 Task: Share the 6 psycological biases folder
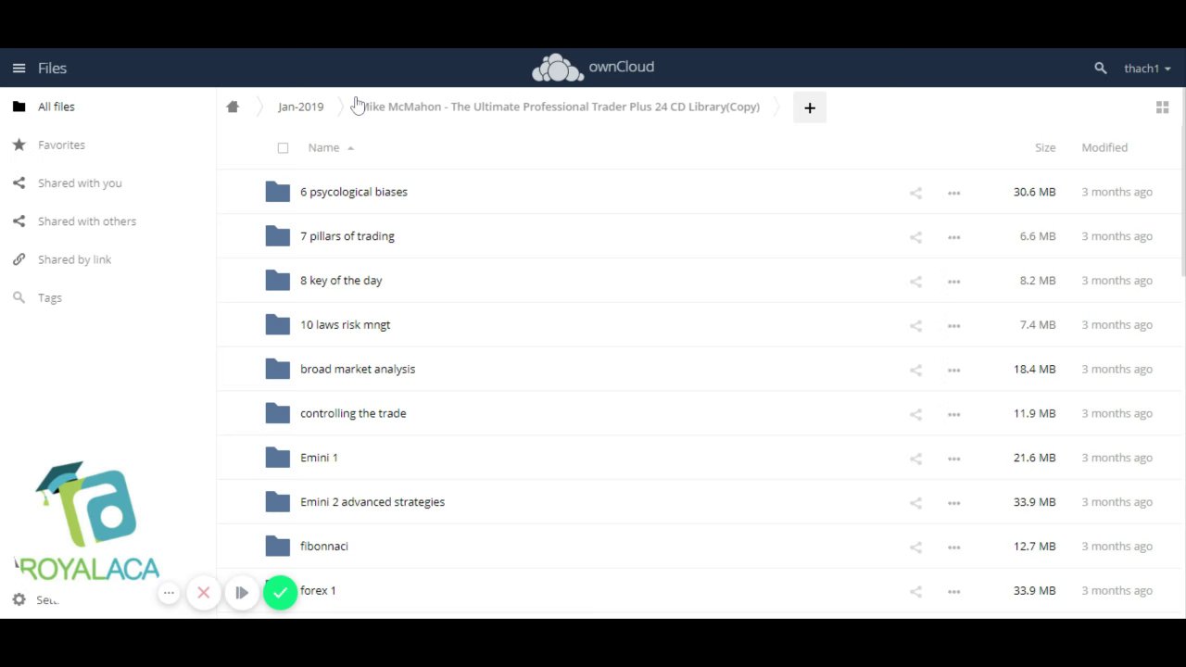(x=915, y=193)
